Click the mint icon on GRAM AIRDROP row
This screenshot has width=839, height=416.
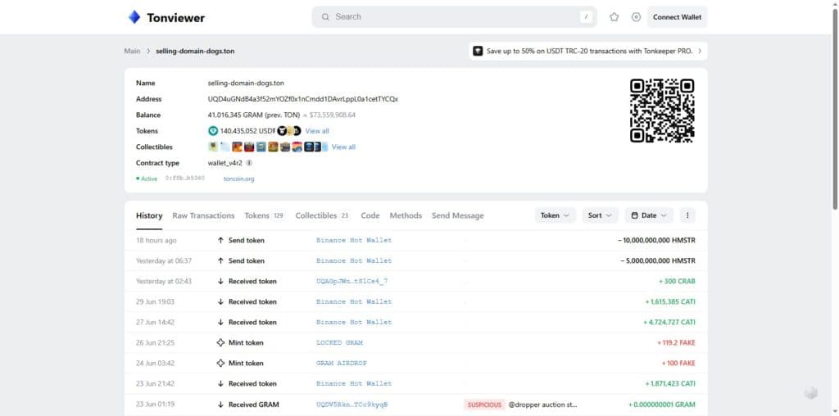point(220,363)
